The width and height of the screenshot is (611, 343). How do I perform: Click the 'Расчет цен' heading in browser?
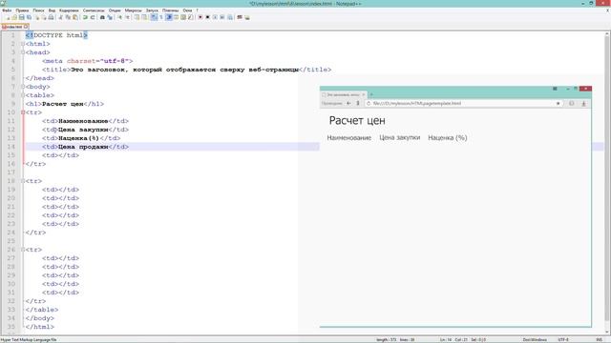coord(357,121)
